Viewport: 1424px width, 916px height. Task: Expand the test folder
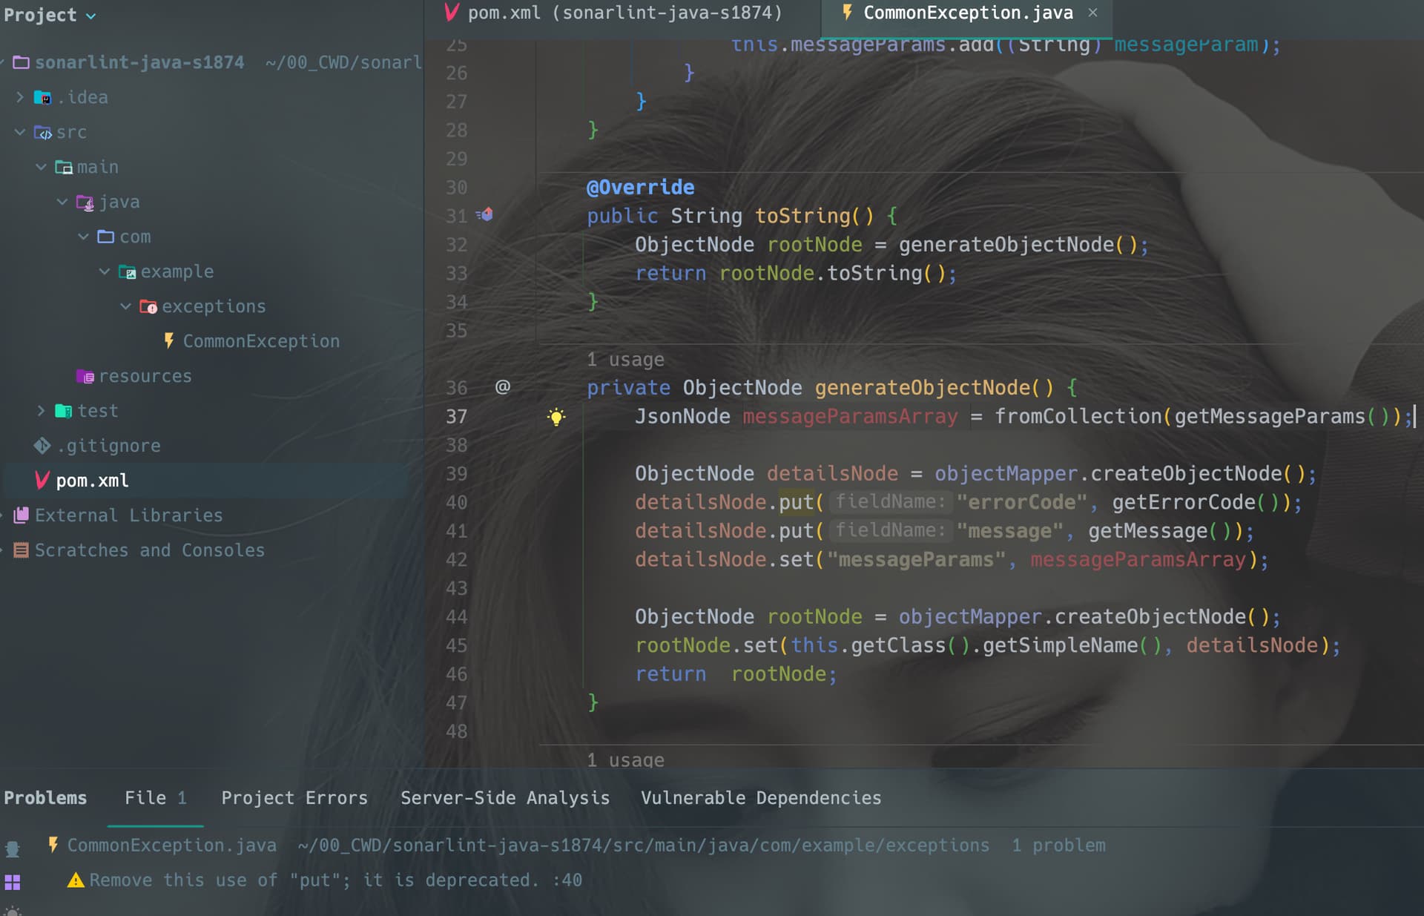[41, 411]
